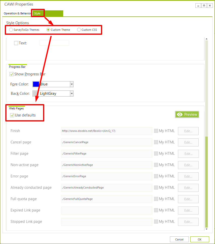Select SurveyToGo Themes radio option
Screen dimensions: 215x244
point(11,30)
